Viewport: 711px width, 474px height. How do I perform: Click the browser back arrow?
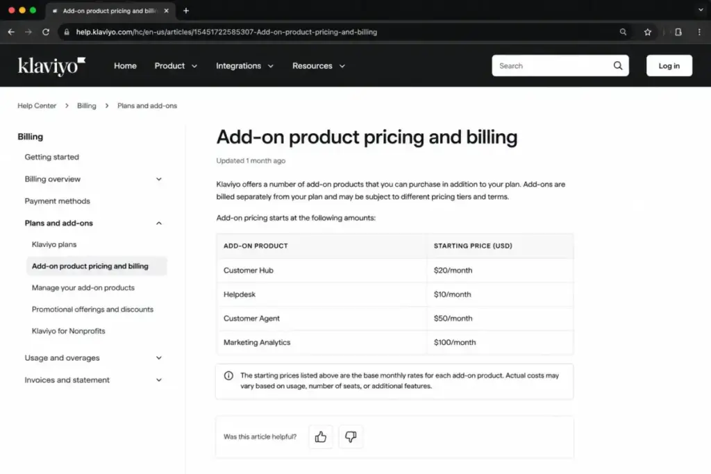(x=11, y=32)
